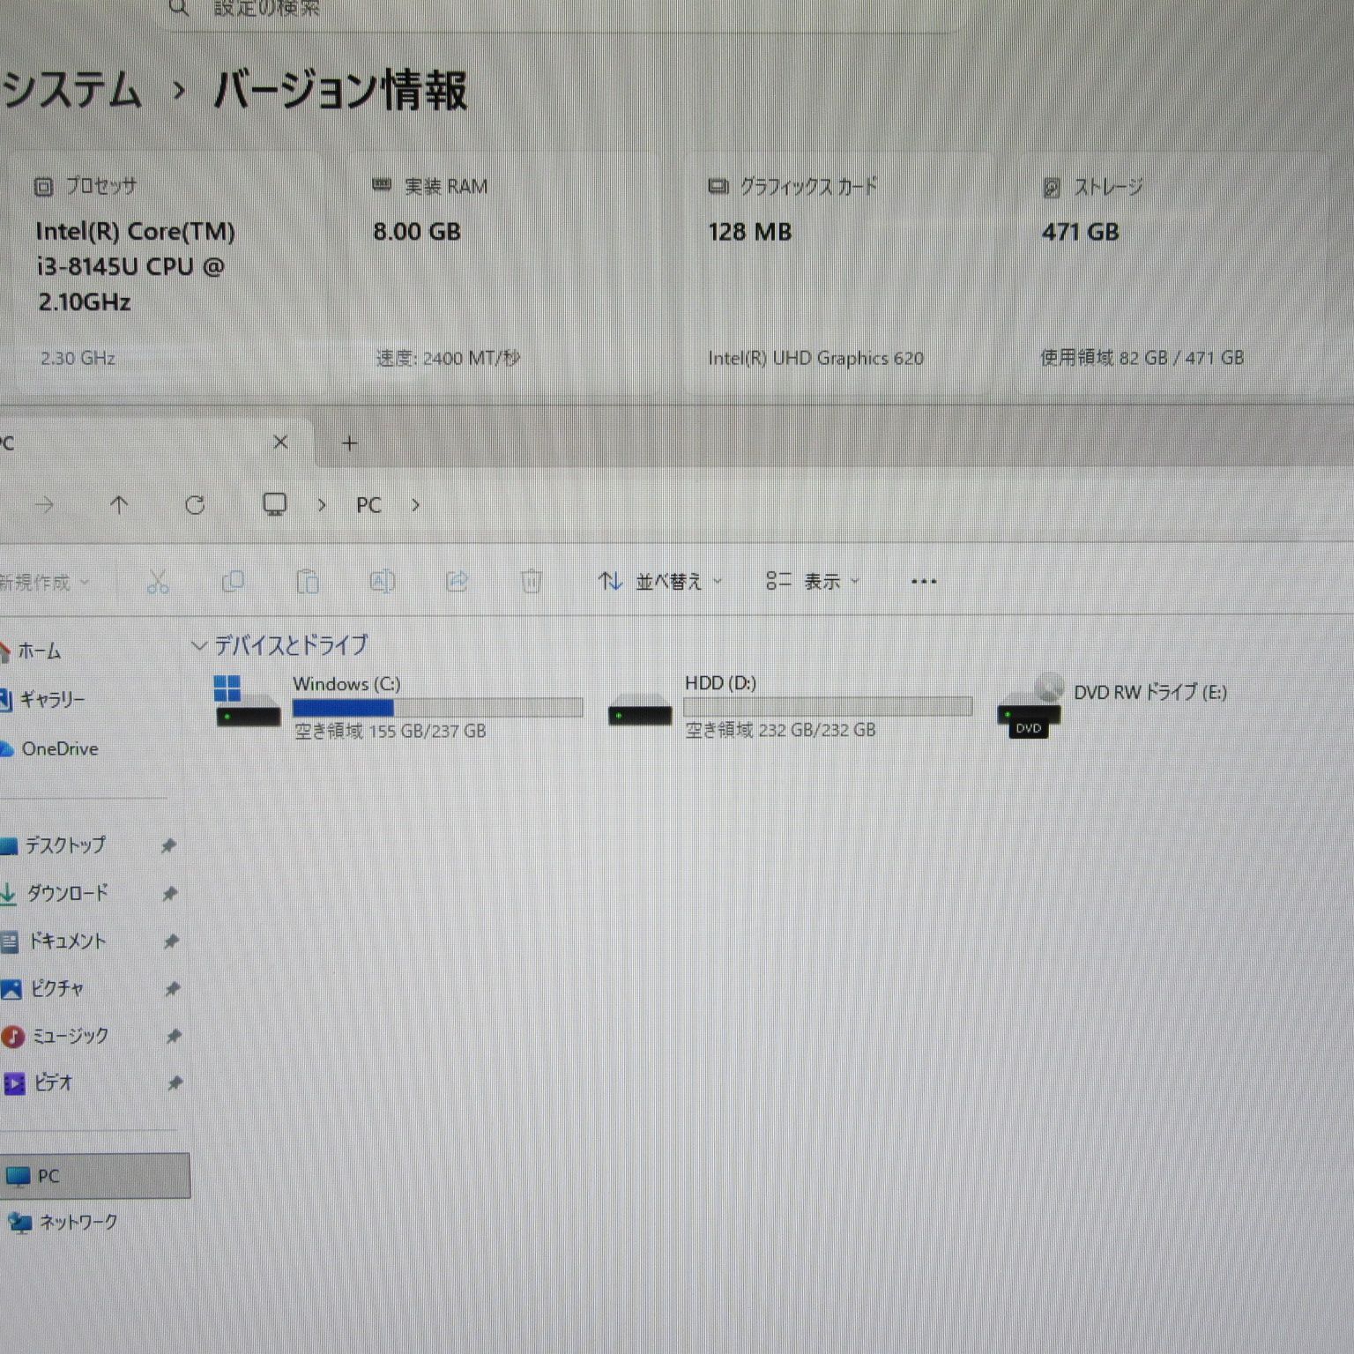This screenshot has height=1354, width=1354.
Task: Click the pin next to ピクチャ
Action: pos(172,989)
